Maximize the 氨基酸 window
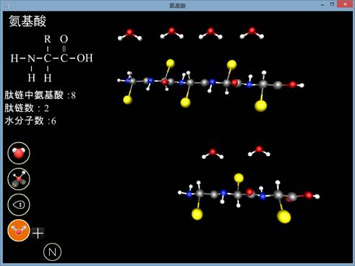This screenshot has height=266, width=355. [x=332, y=4]
